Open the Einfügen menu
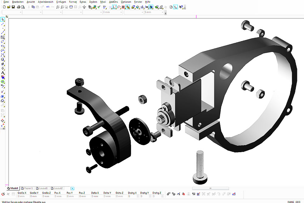 click(61, 2)
